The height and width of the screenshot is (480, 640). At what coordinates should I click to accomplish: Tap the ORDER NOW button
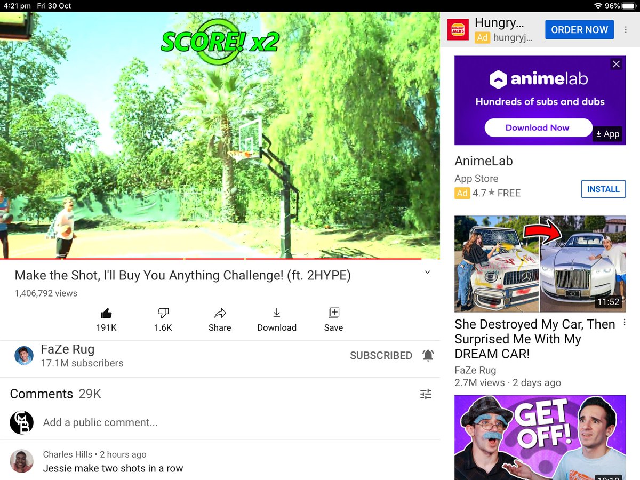580,30
